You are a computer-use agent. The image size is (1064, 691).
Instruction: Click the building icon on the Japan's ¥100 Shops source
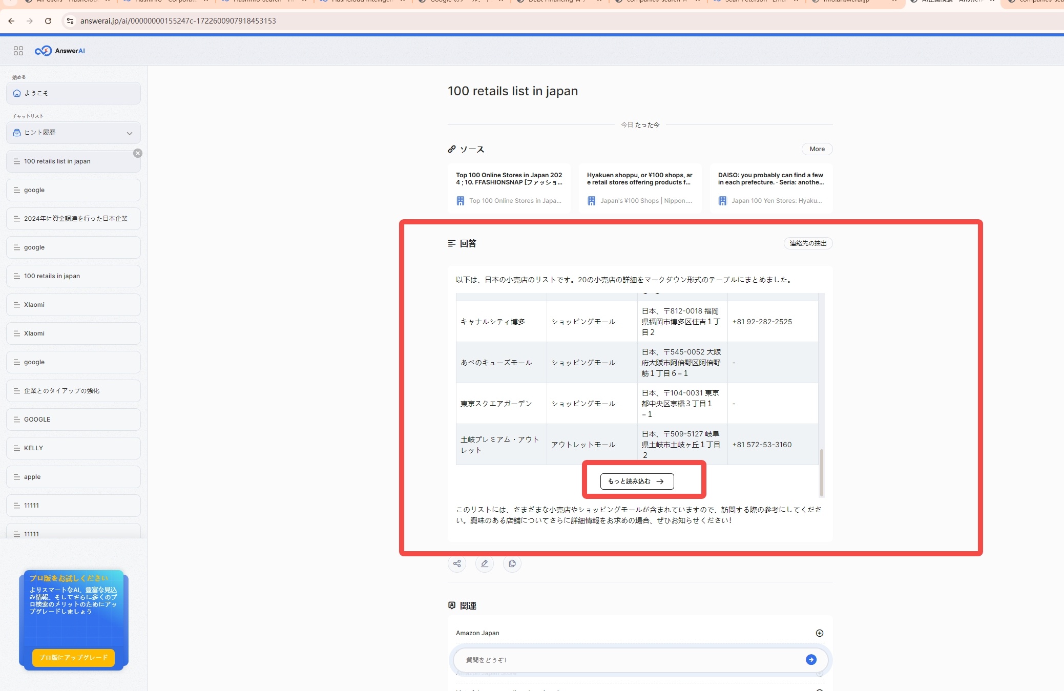click(592, 201)
